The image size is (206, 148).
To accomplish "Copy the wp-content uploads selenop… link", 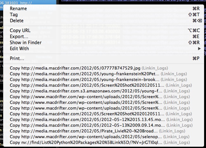I will pos(103,137).
